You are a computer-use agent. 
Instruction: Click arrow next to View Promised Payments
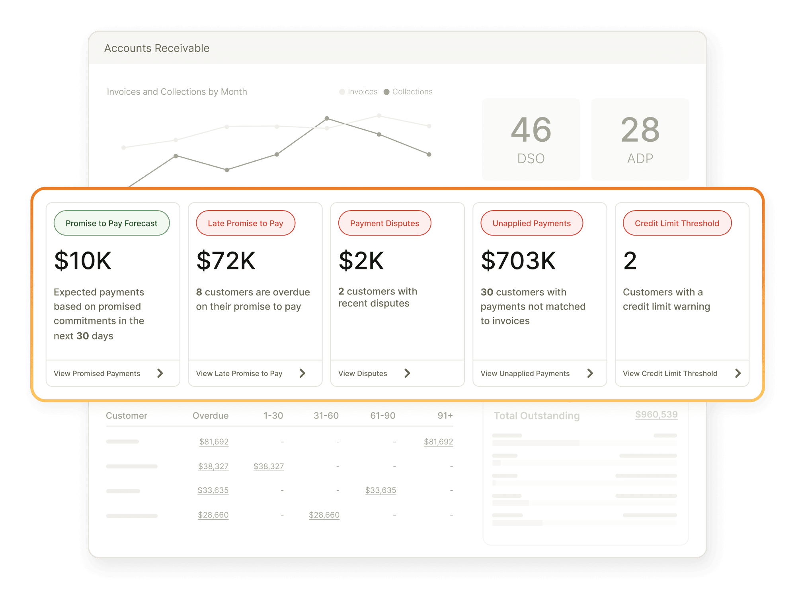[160, 373]
